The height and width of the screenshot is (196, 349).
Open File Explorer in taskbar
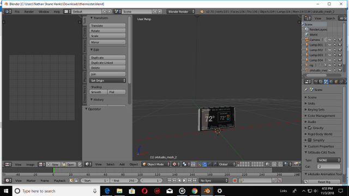(x=119, y=191)
